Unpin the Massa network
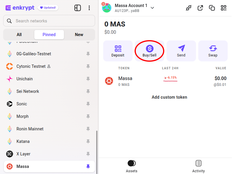 (88, 166)
